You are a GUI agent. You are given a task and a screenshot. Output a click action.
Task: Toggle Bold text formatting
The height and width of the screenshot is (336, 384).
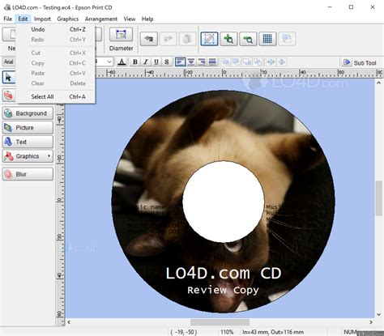click(x=135, y=62)
